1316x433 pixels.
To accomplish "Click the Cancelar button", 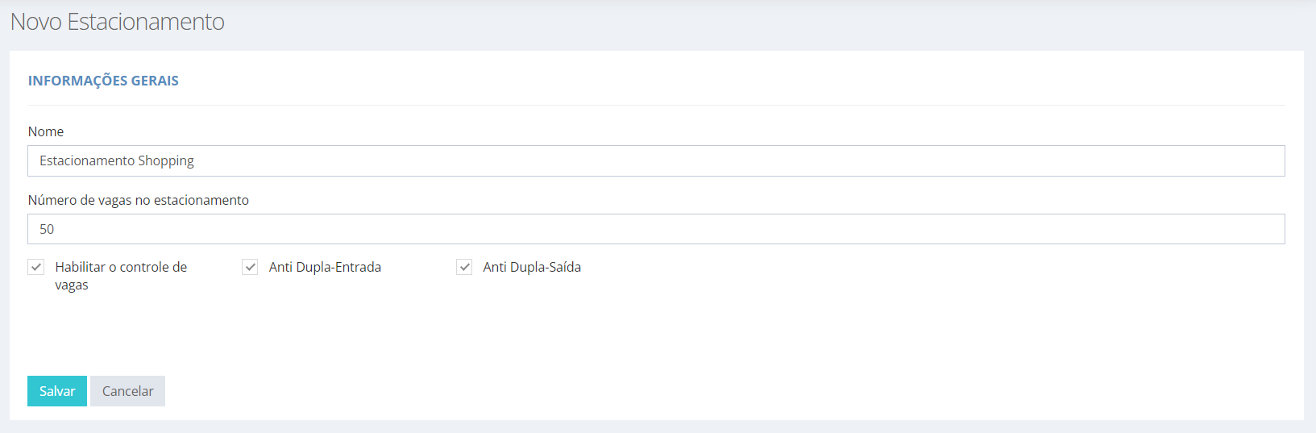I will 127,391.
